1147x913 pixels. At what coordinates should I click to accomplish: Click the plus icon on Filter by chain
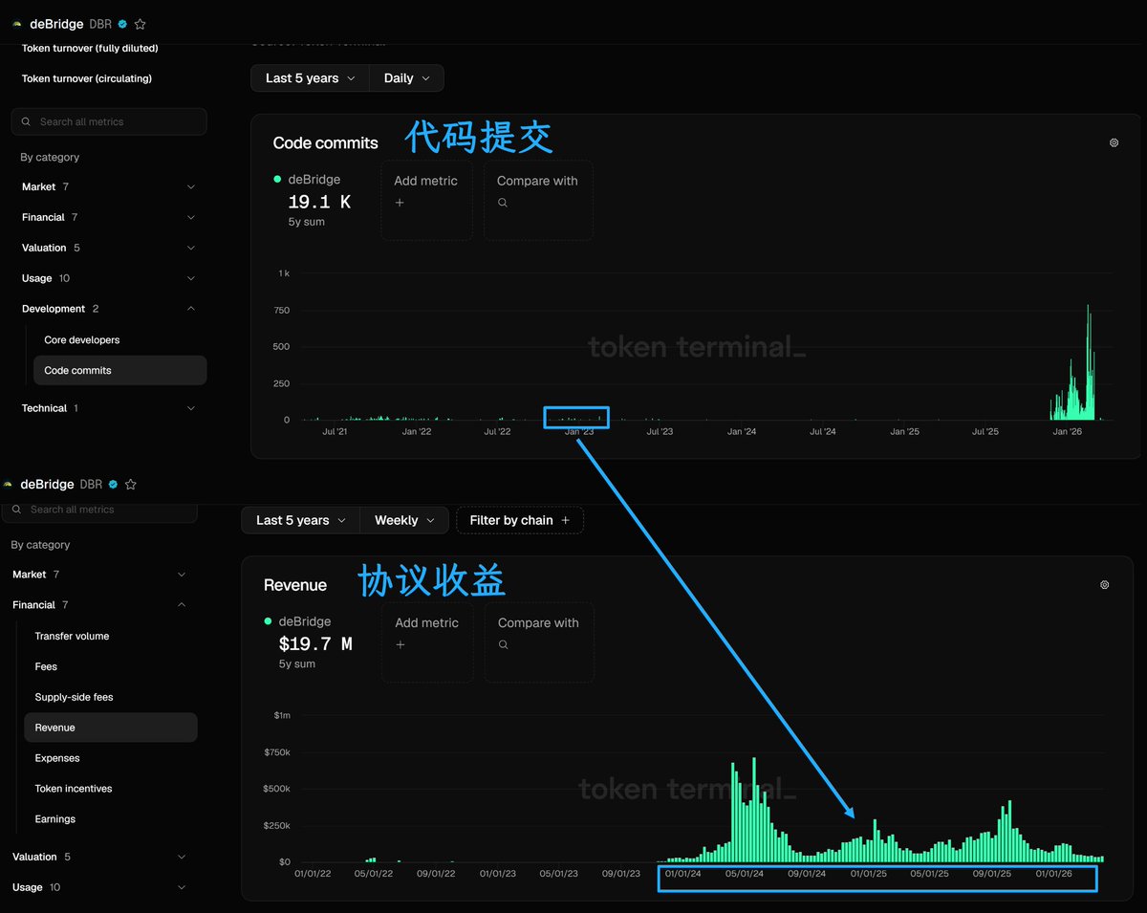pyautogui.click(x=565, y=520)
